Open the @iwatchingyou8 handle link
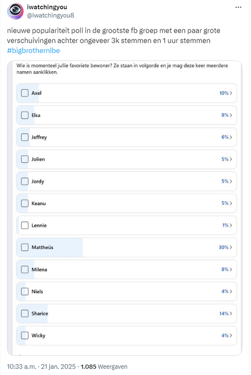This screenshot has width=251, height=375. 50,15
